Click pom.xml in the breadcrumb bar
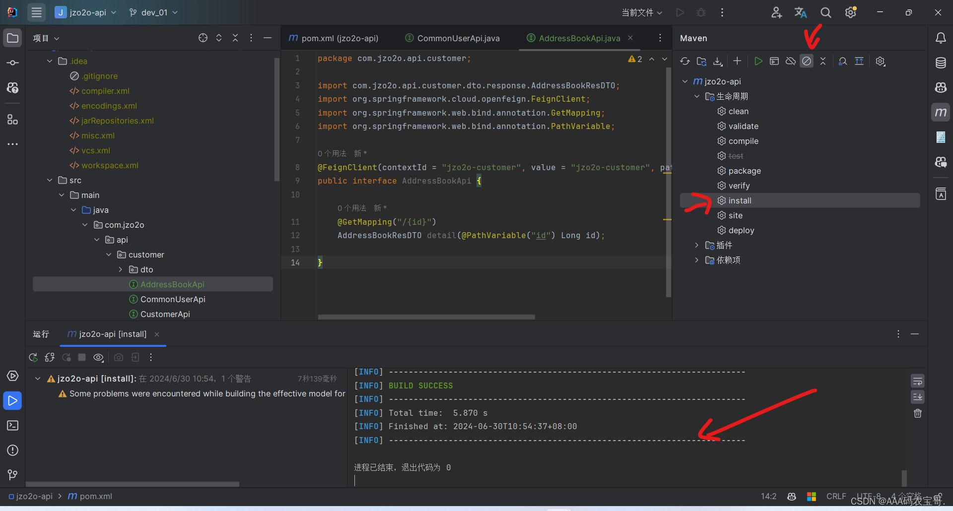Image resolution: width=953 pixels, height=511 pixels. coord(90,496)
